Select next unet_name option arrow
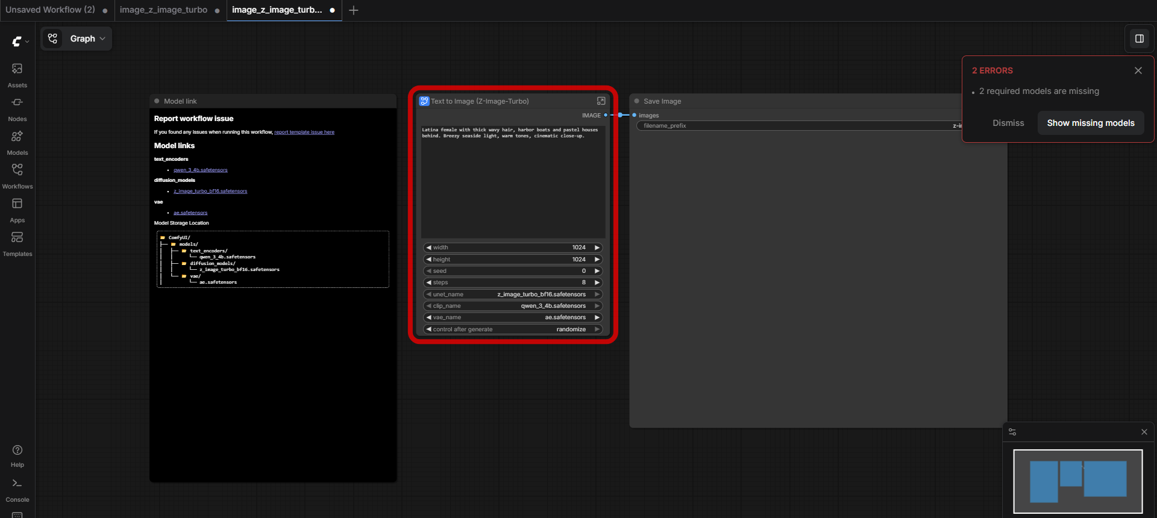Viewport: 1157px width, 518px height. [597, 295]
